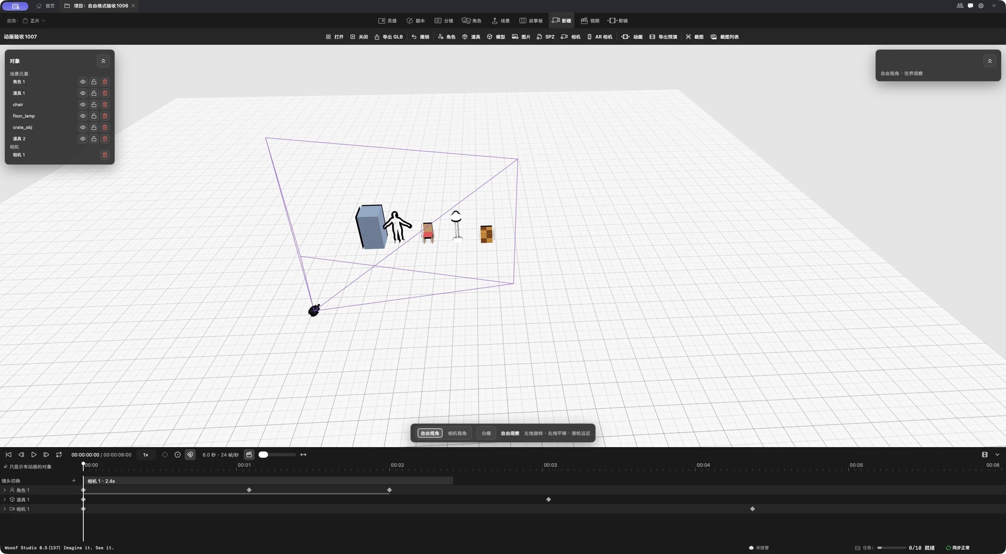Switch to the 剧本 tab

(x=416, y=21)
